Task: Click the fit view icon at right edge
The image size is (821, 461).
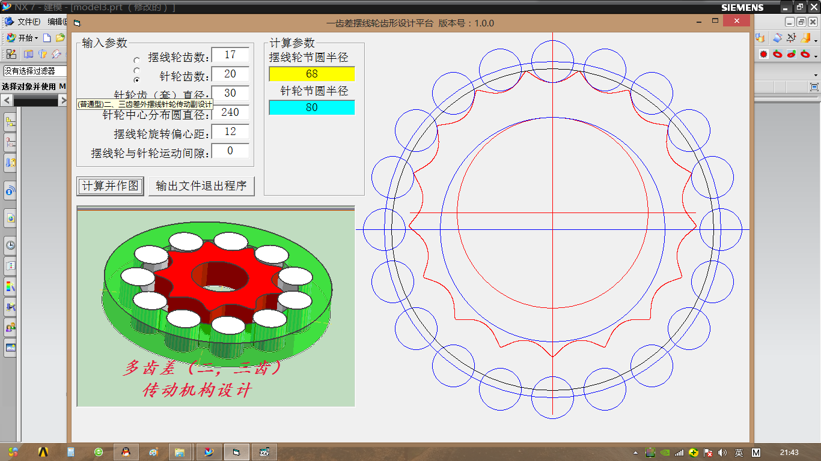Action: [x=814, y=87]
